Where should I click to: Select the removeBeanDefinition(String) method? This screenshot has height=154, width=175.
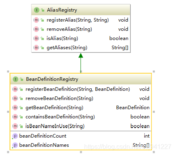pos(59,98)
